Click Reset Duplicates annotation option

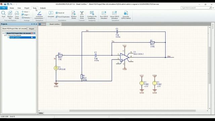(x=63, y=17)
